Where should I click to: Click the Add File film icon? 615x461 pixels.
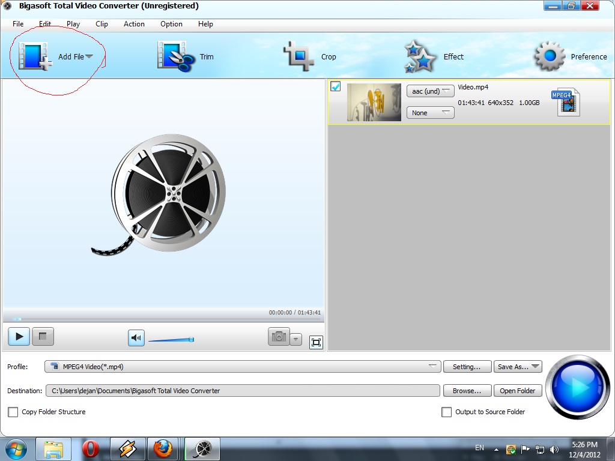coord(34,56)
